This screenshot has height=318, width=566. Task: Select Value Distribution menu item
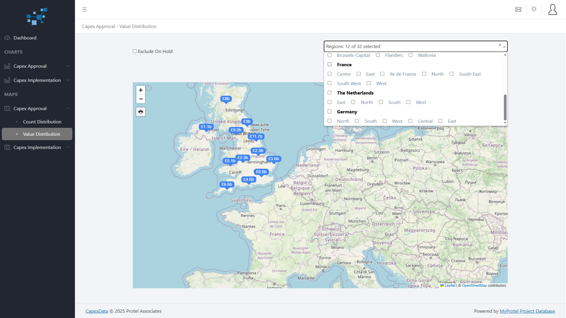click(x=37, y=134)
